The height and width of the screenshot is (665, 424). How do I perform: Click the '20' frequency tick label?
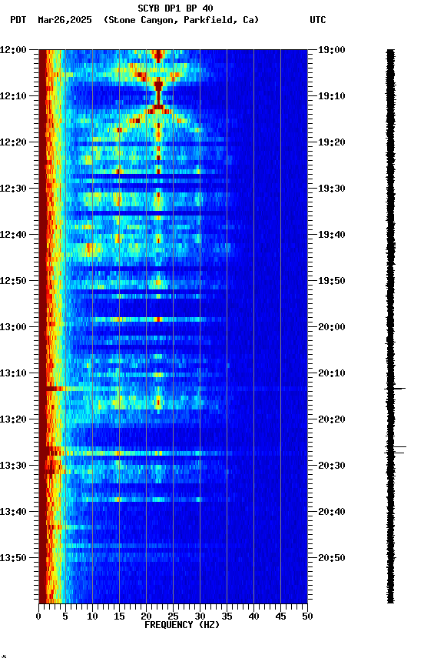[x=146, y=617]
